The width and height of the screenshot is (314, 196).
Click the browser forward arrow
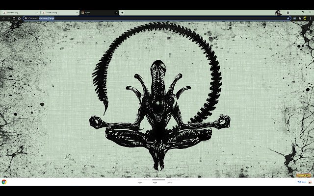point(9,18)
